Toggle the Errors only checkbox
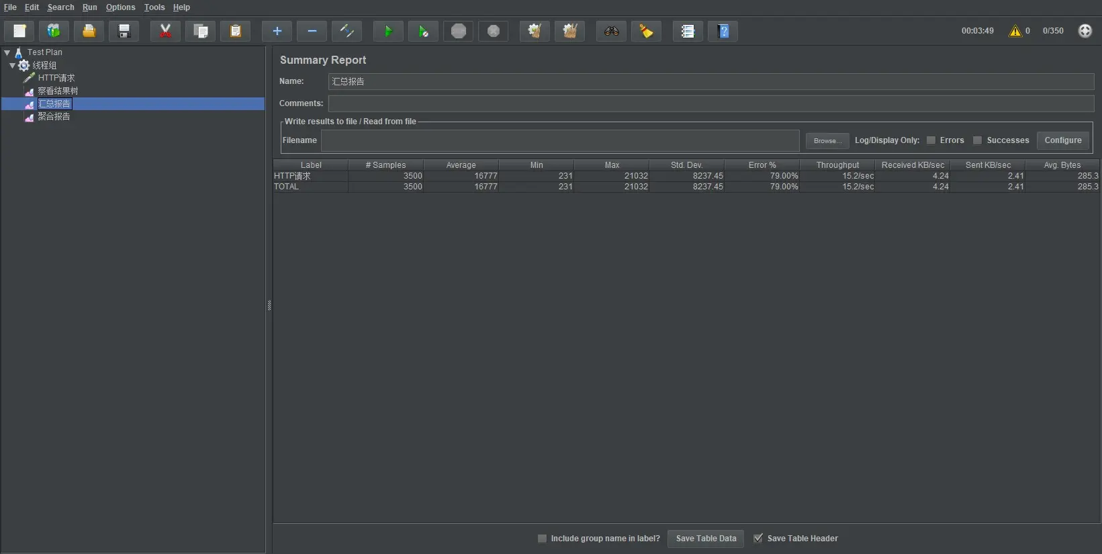 [931, 140]
